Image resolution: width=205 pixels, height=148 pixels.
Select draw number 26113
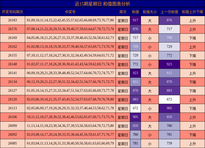point(12,108)
